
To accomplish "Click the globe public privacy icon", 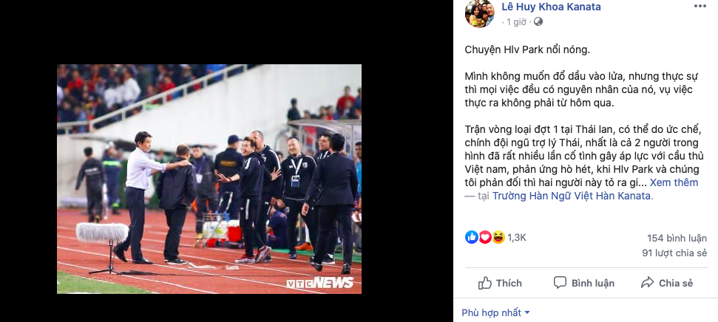I will [538, 21].
